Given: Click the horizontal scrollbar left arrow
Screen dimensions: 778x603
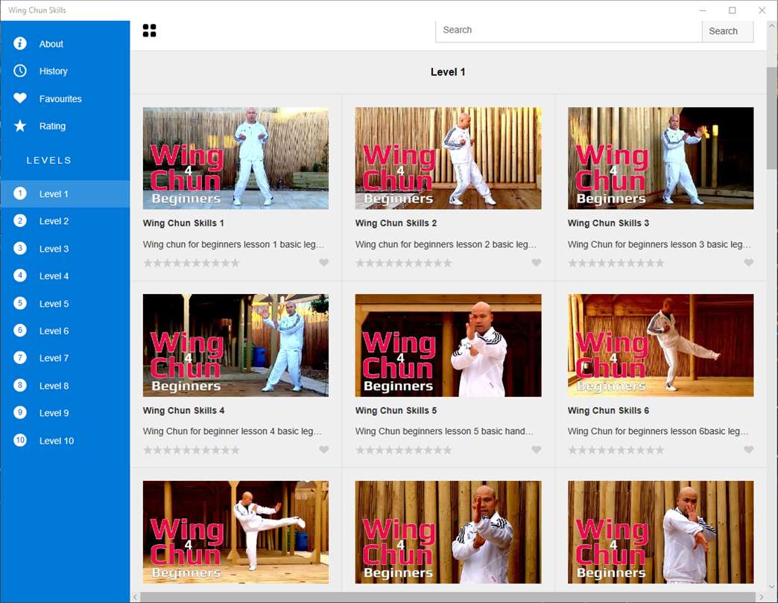Looking at the screenshot, I should tap(135, 597).
